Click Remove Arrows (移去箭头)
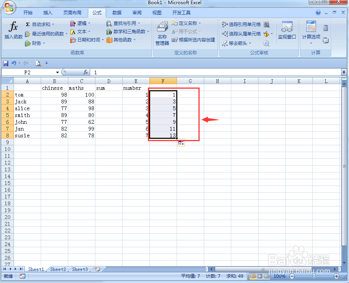This screenshot has width=349, height=283. (x=236, y=43)
